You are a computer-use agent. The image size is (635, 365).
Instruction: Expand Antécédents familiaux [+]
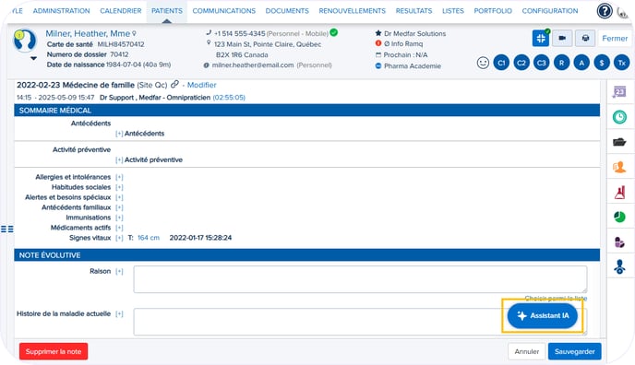(x=119, y=207)
